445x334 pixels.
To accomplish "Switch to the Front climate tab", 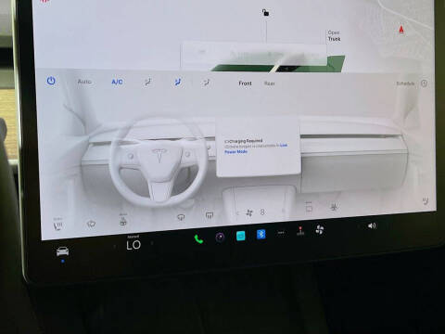I will click(x=245, y=83).
